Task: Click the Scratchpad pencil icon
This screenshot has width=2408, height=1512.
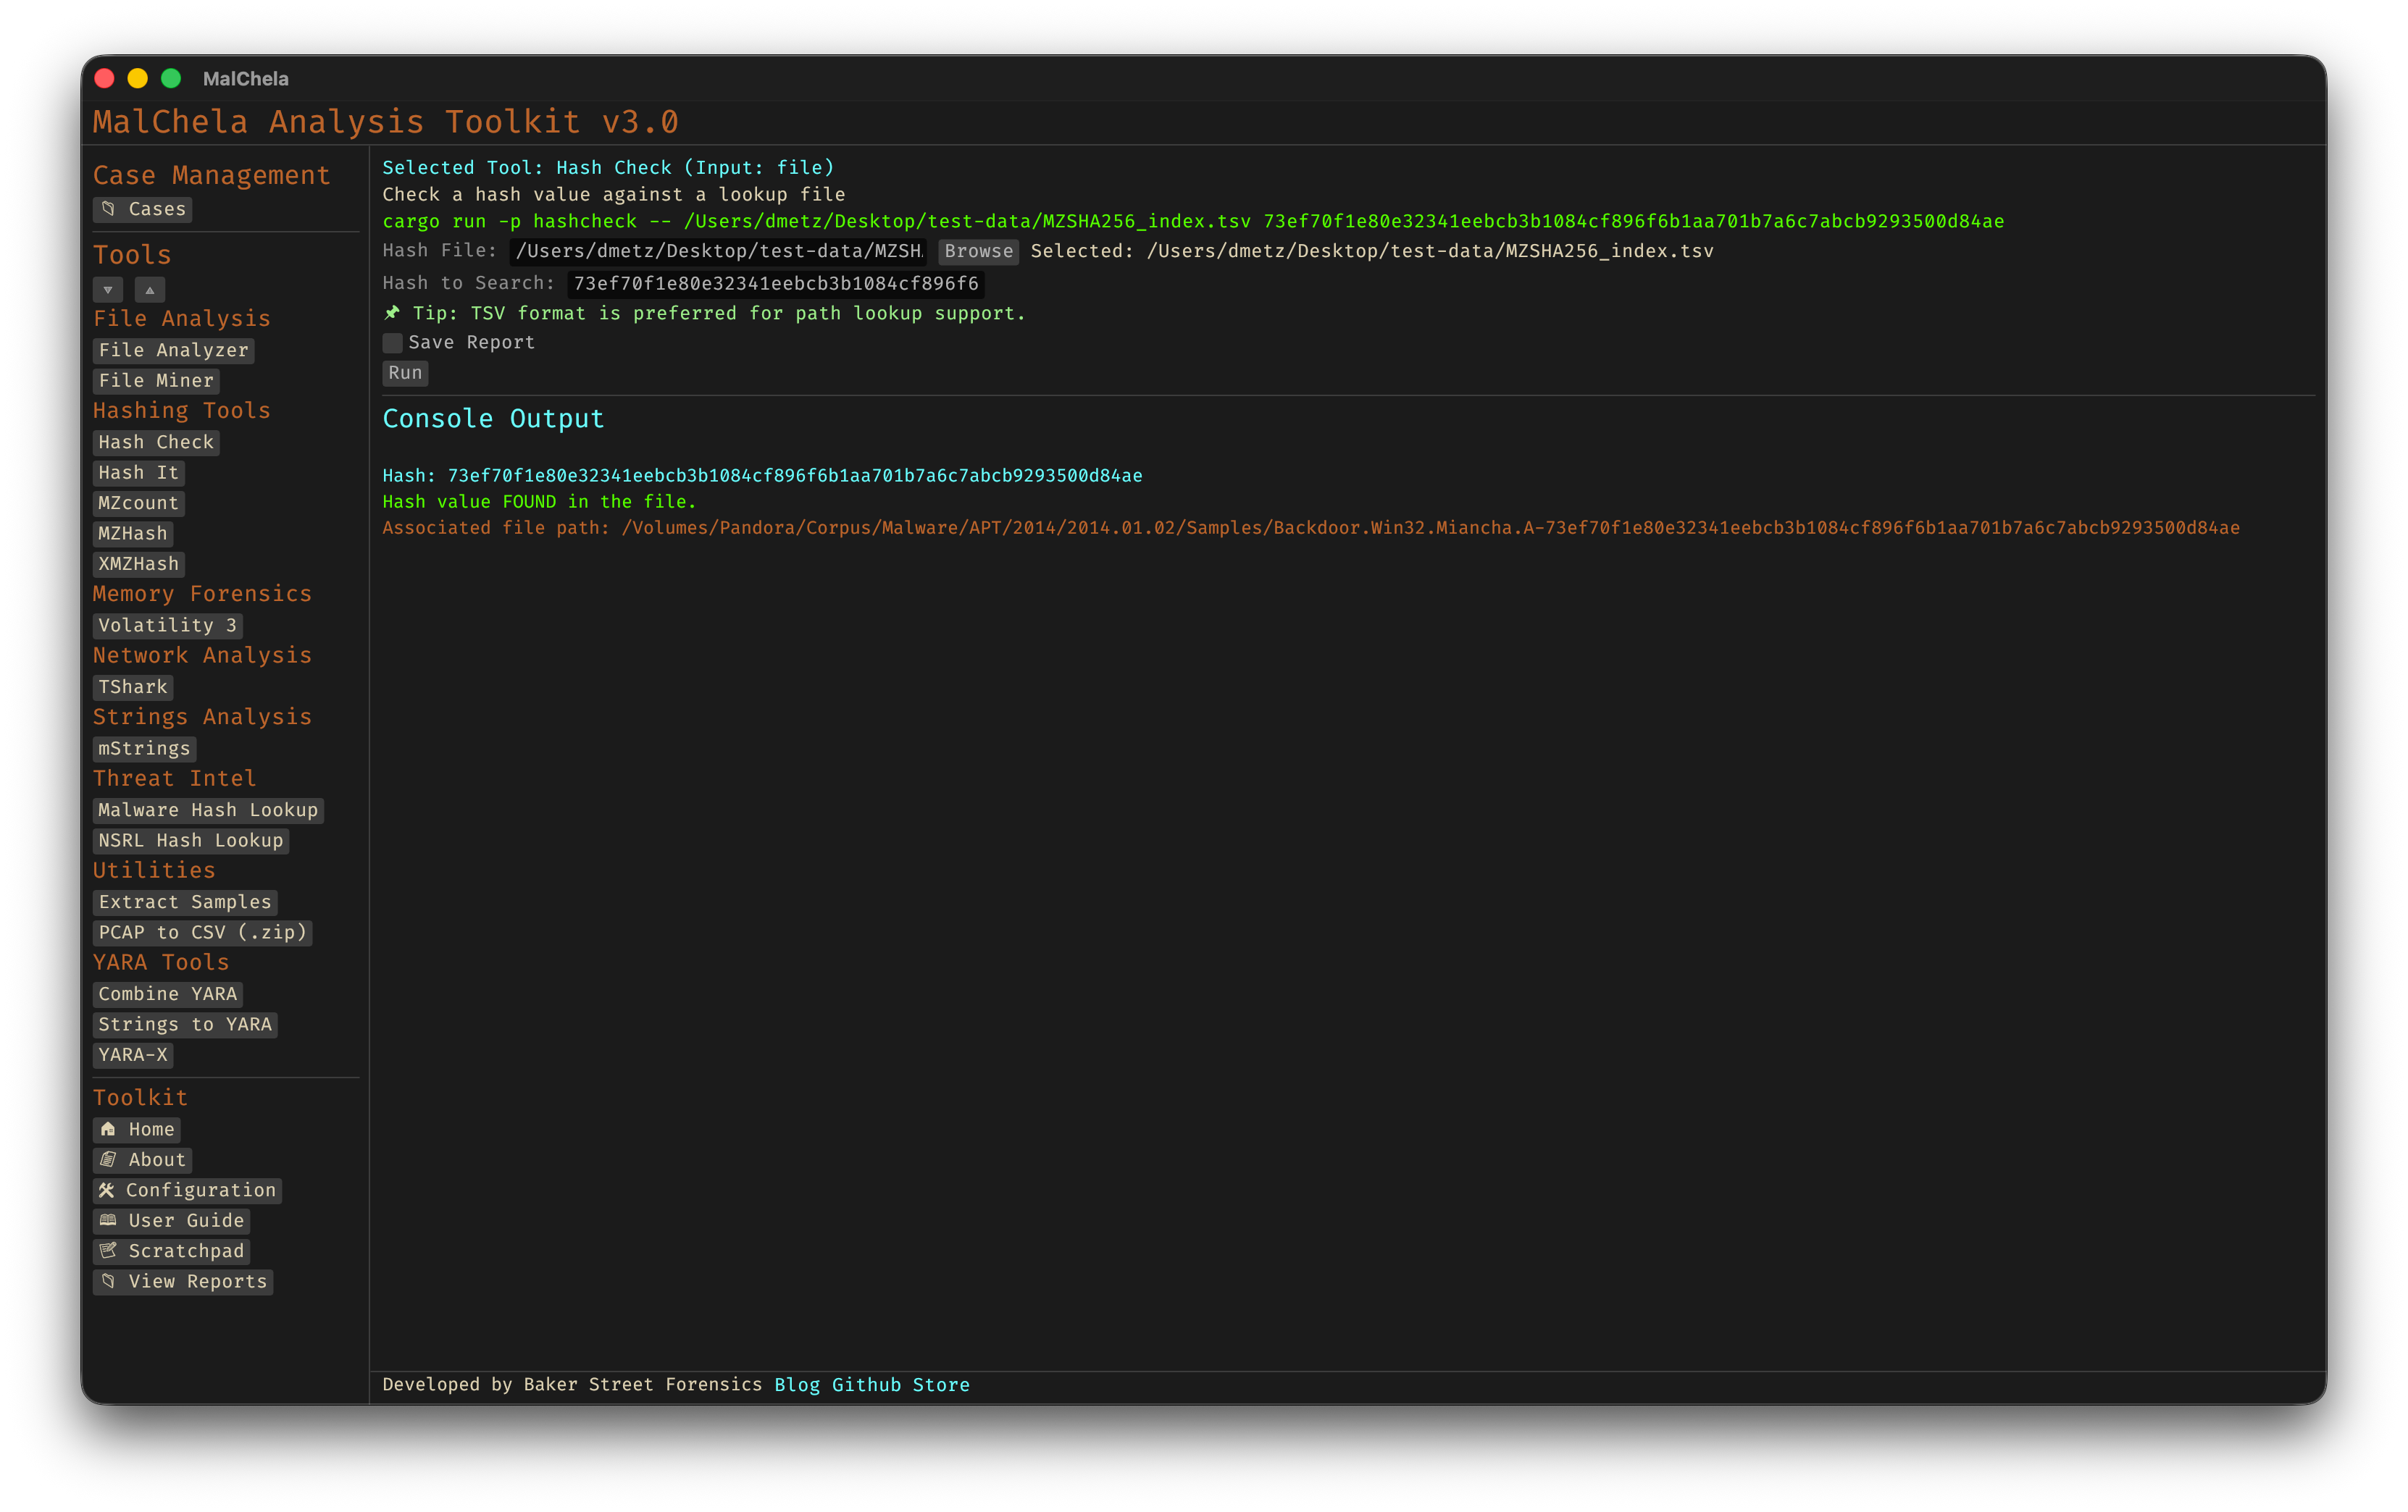Action: point(108,1251)
